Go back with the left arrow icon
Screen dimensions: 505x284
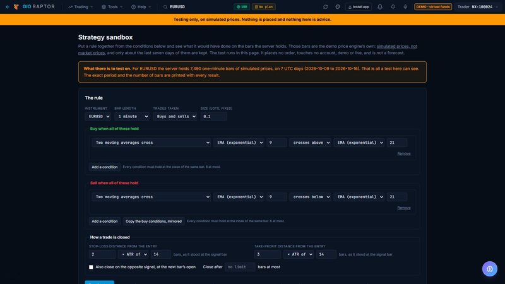pos(8,7)
